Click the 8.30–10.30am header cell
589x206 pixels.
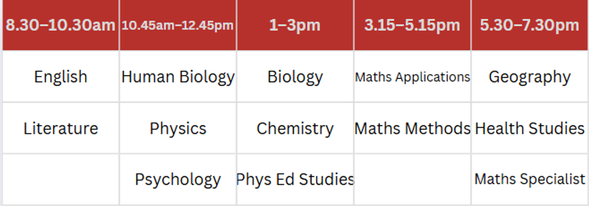(60, 25)
